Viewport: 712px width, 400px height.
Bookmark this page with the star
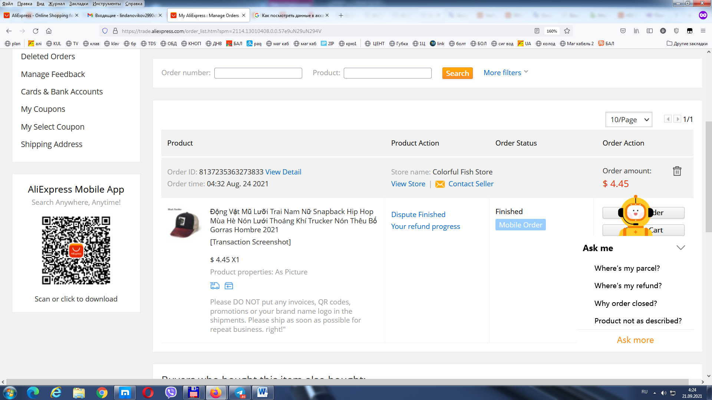[x=567, y=31]
